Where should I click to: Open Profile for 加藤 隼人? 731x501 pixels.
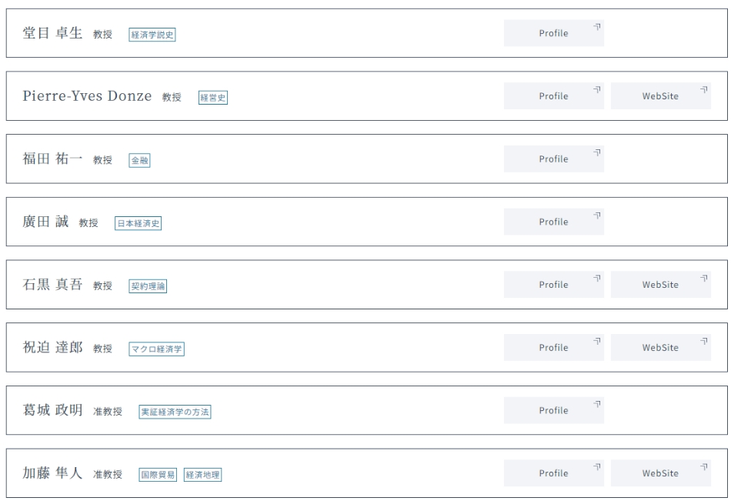click(x=554, y=473)
